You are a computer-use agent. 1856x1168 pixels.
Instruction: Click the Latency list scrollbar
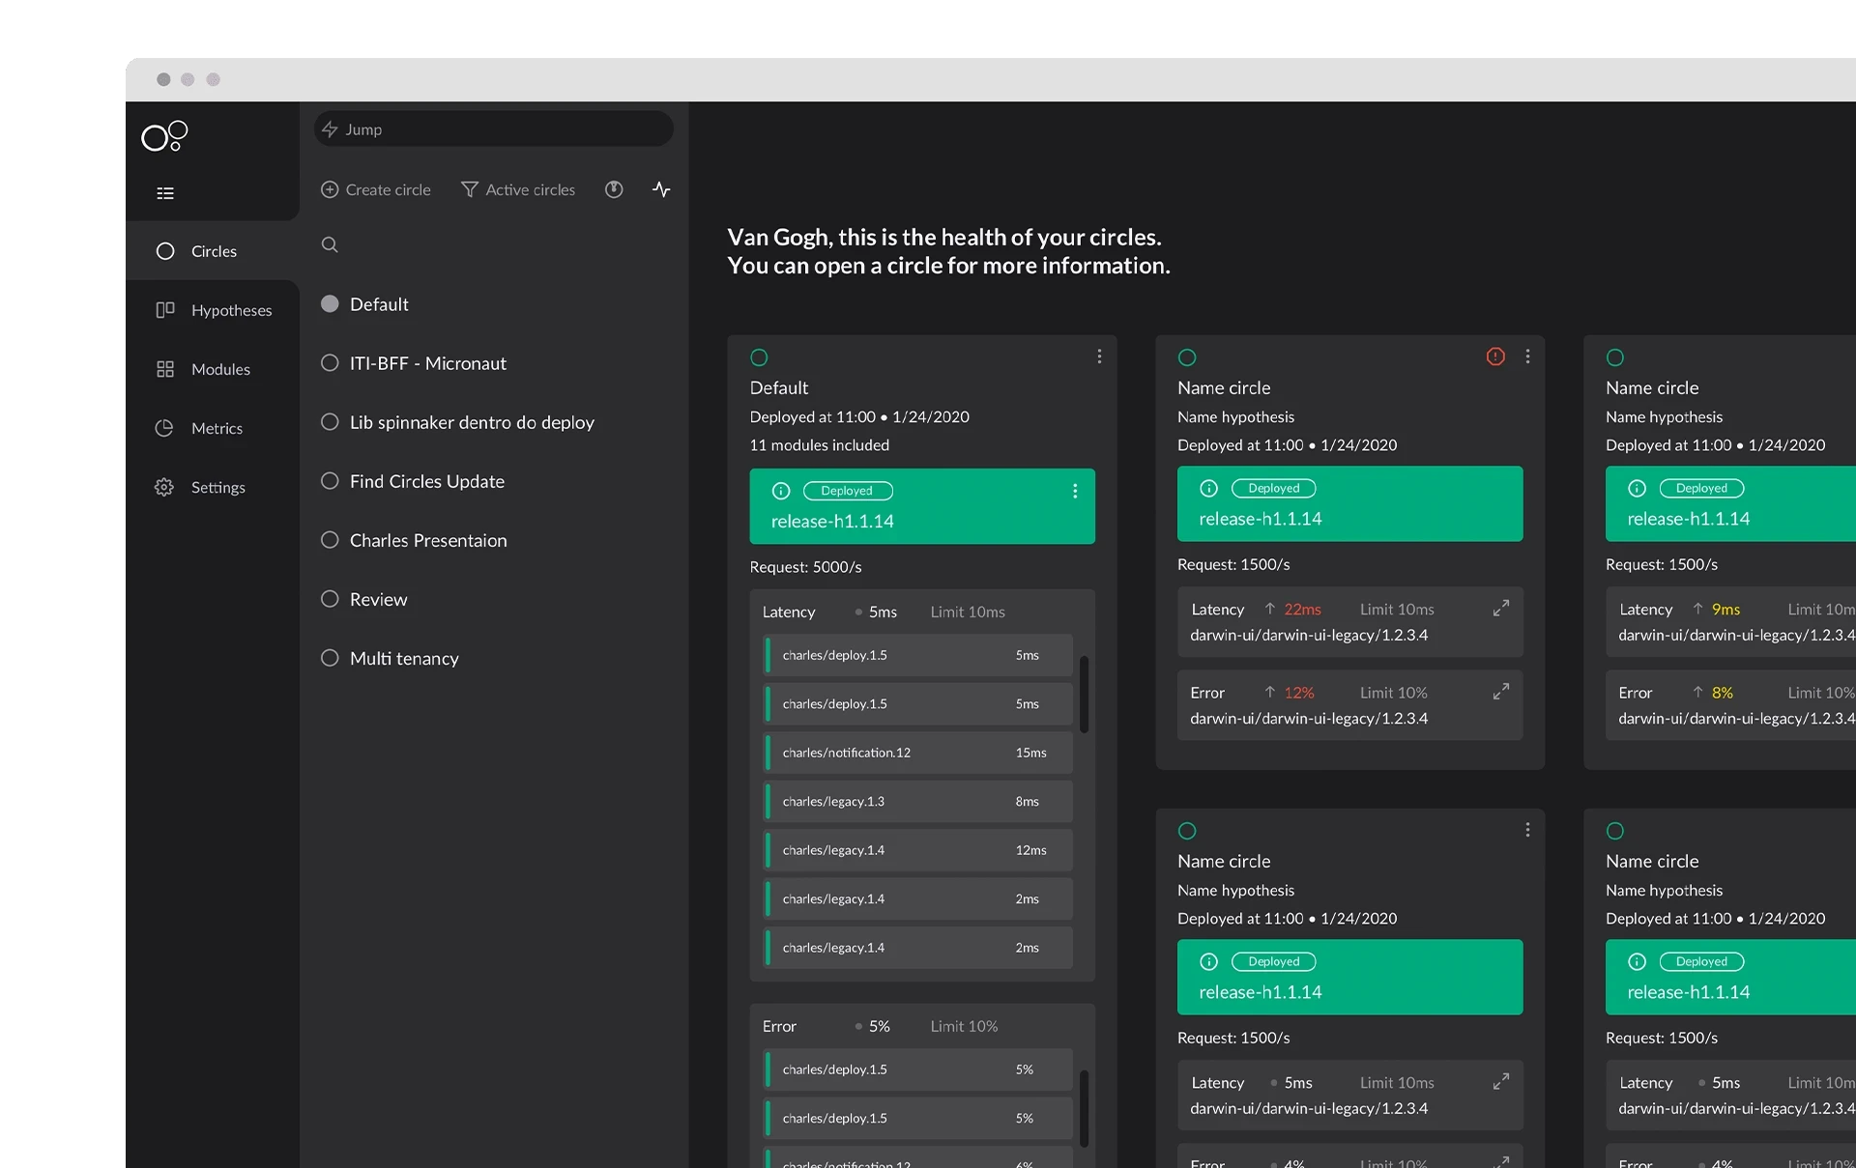coord(1085,695)
